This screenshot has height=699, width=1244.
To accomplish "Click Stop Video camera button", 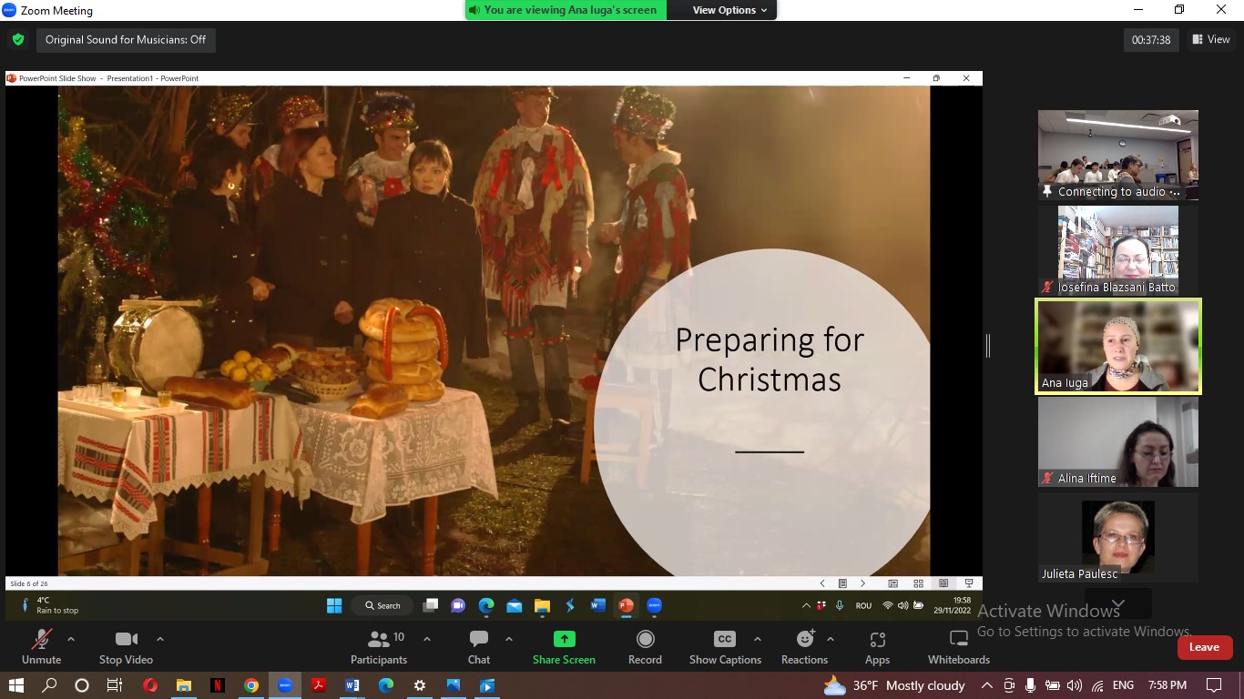I will pos(126,647).
